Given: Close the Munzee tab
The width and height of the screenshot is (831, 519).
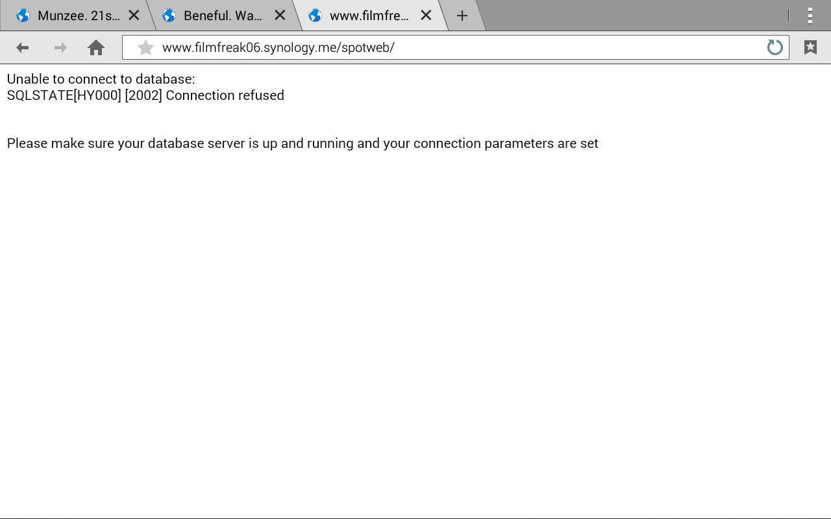Looking at the screenshot, I should [x=134, y=16].
